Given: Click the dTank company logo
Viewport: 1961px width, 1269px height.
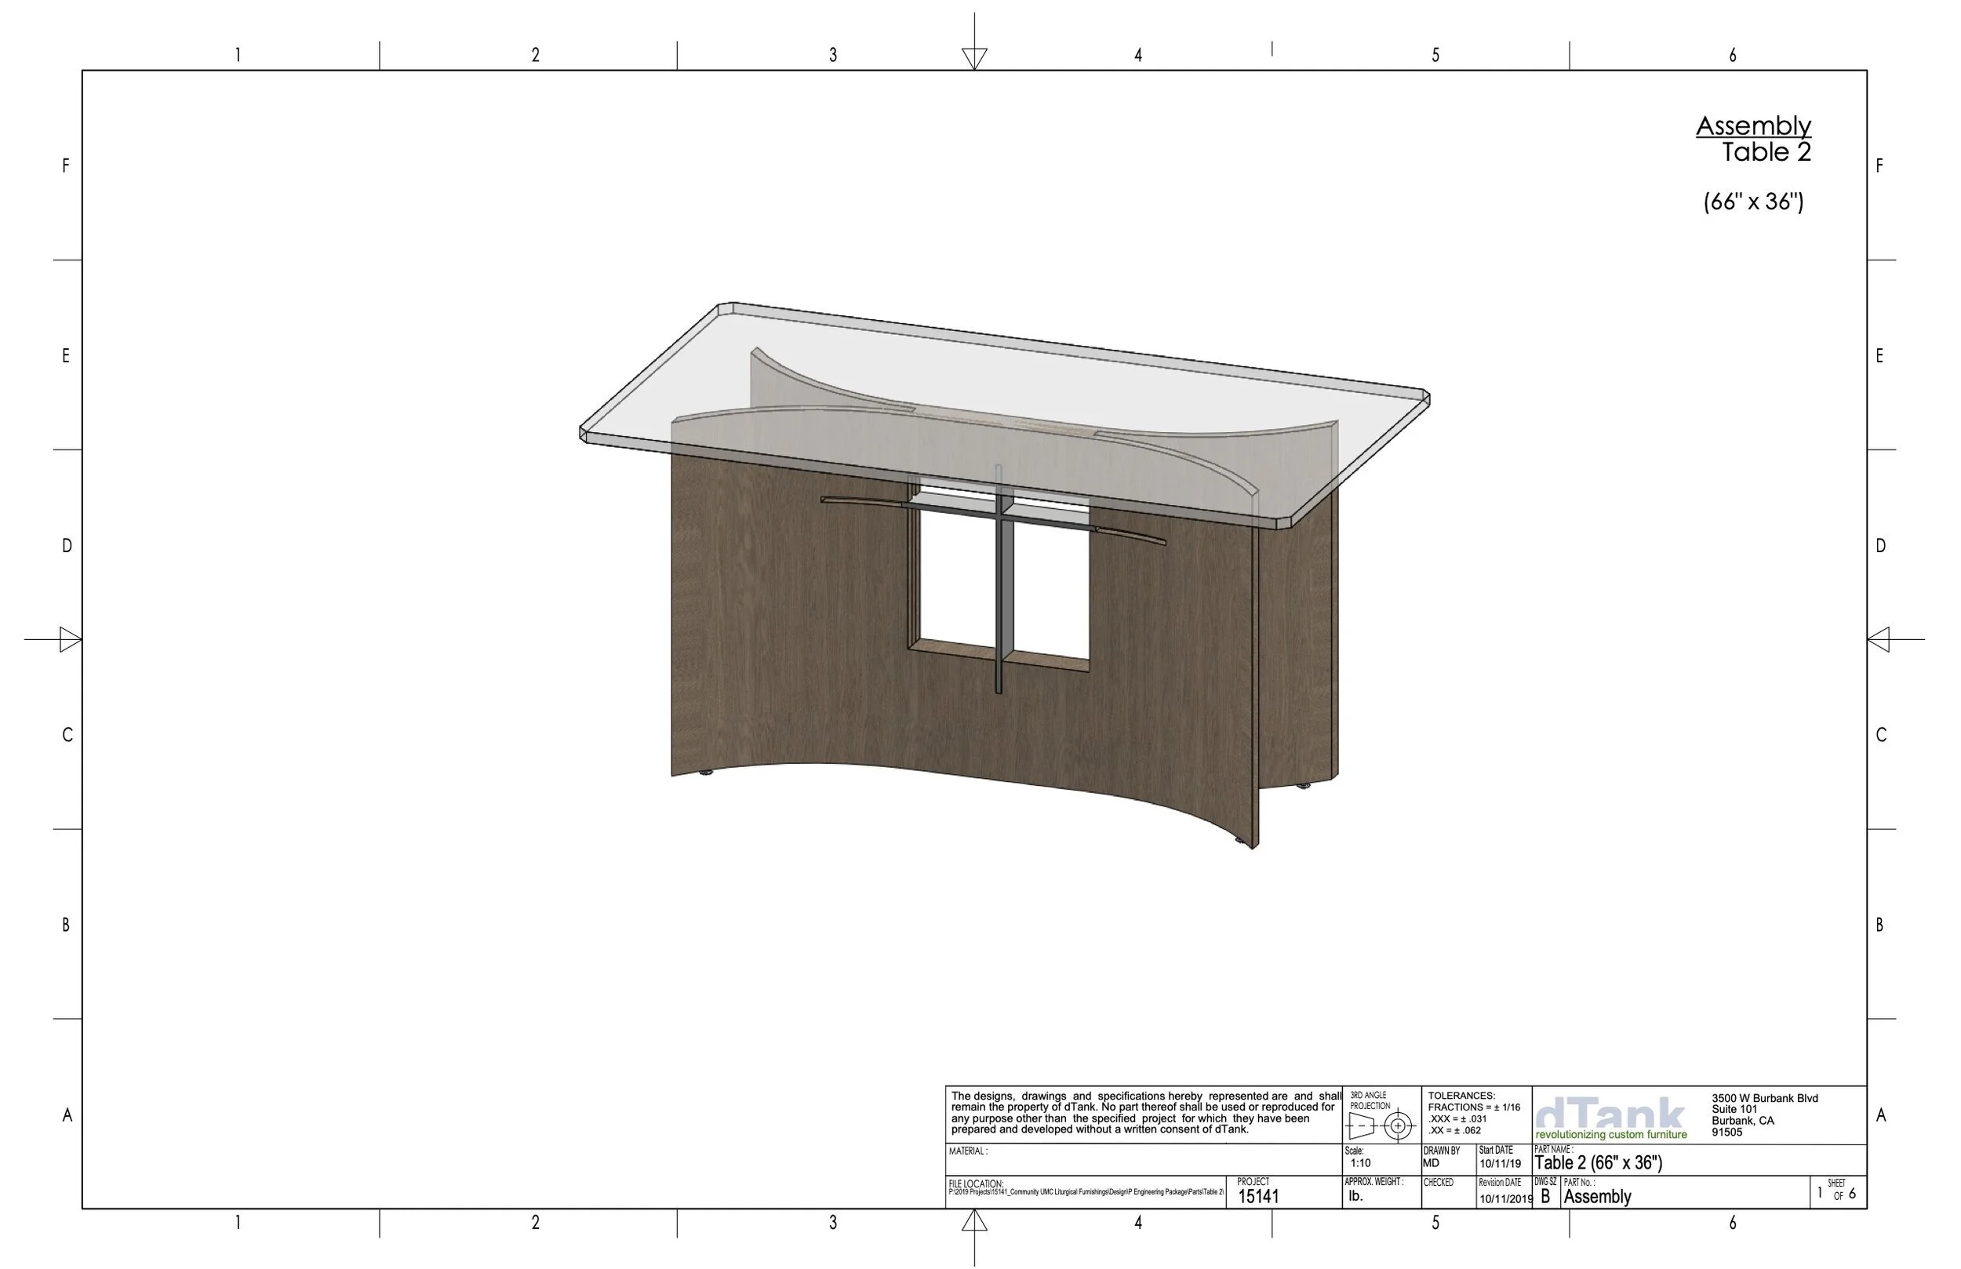Looking at the screenshot, I should click(1611, 1115).
